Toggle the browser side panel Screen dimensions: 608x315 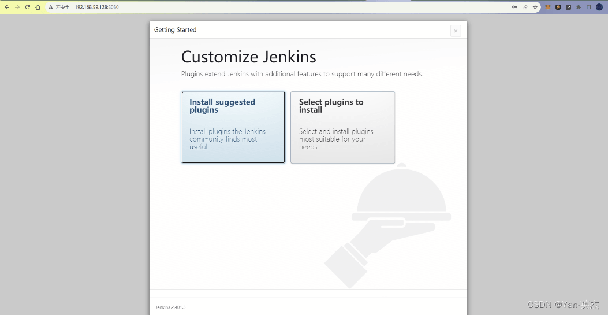click(588, 7)
